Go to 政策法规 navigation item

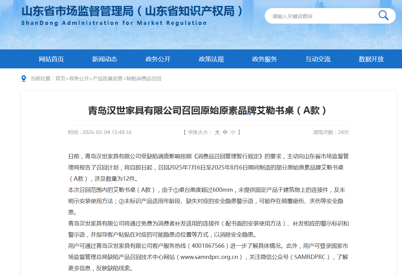tap(211, 59)
